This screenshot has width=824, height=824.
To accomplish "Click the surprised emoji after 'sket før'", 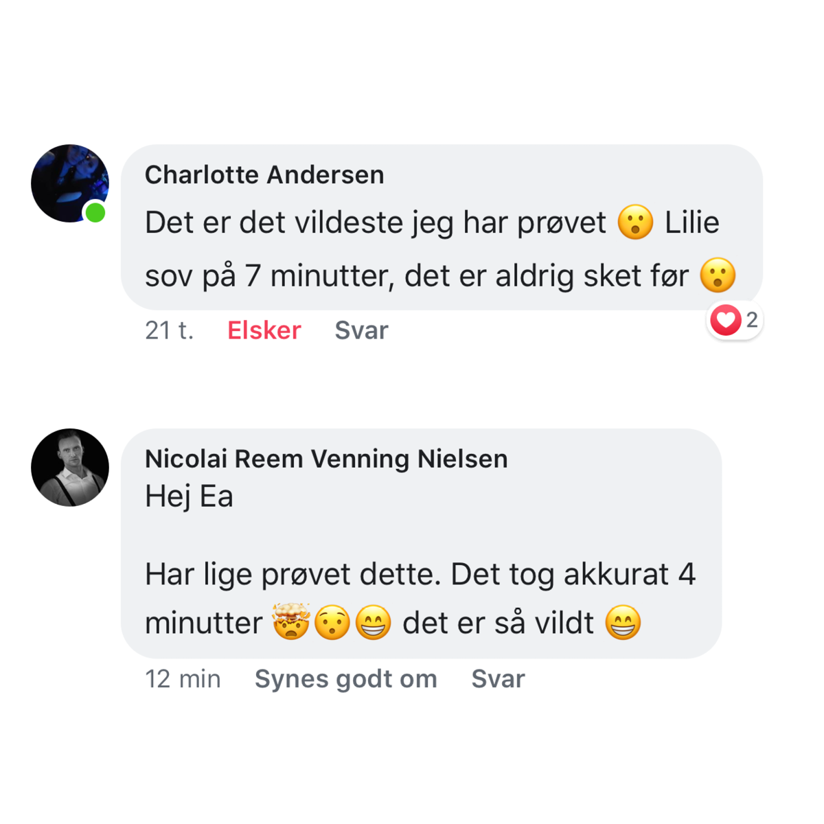I will pos(718,275).
